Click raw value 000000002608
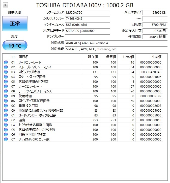This screenshot has height=183, width=170. tap(151, 106)
